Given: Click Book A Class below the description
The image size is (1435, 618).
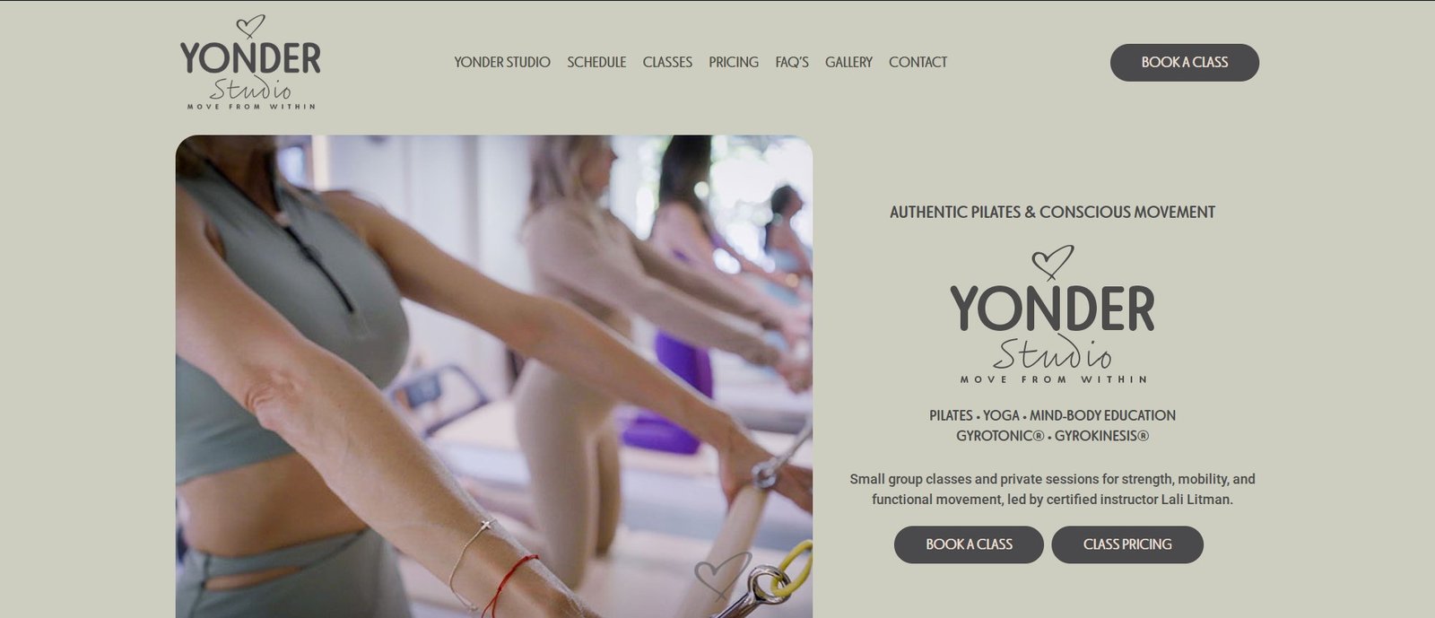Looking at the screenshot, I should [969, 544].
